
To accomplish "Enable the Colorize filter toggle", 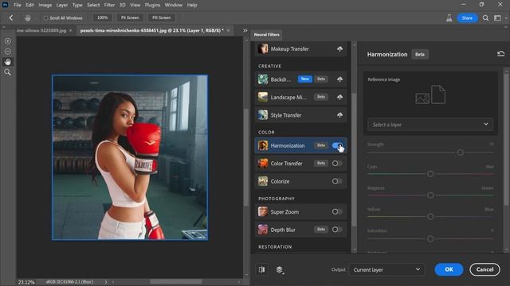I will pyautogui.click(x=337, y=181).
